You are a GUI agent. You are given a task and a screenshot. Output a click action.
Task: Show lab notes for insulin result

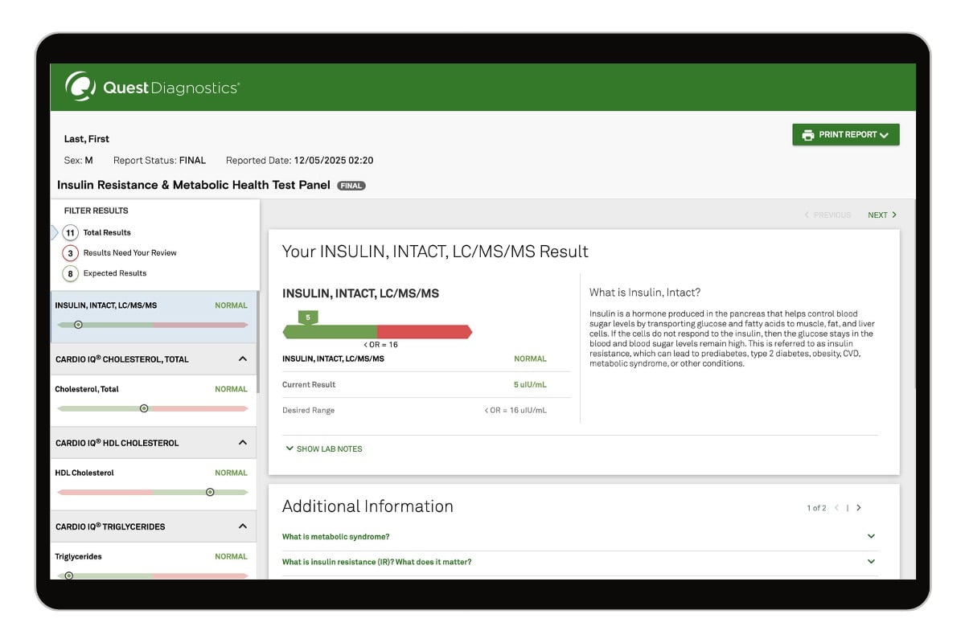[x=324, y=449]
